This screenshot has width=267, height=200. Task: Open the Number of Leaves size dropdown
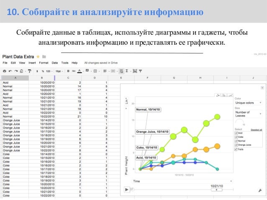[248, 114]
